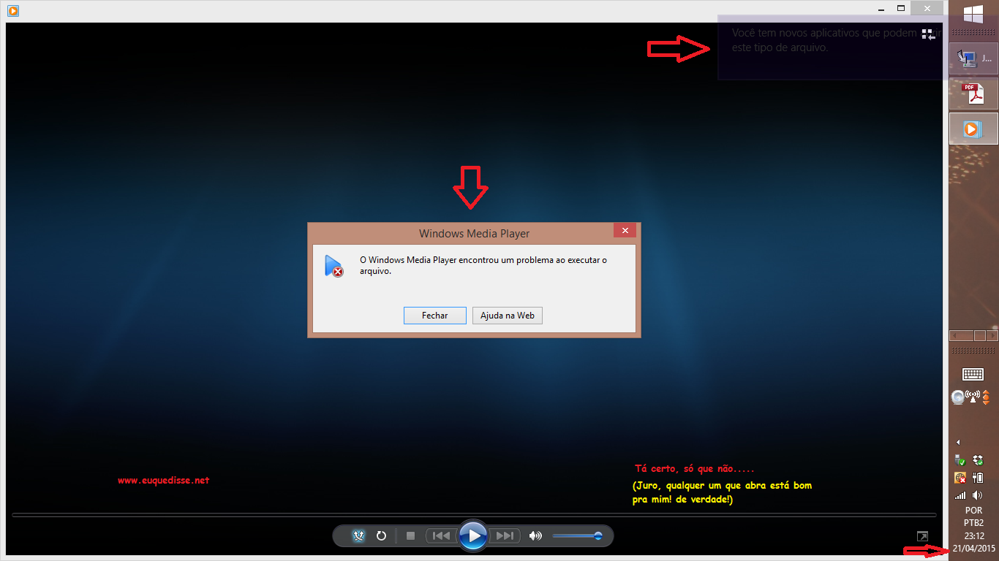Viewport: 999px width, 561px height.
Task: Open the POR PTB2 input language menu
Action: pos(973,516)
